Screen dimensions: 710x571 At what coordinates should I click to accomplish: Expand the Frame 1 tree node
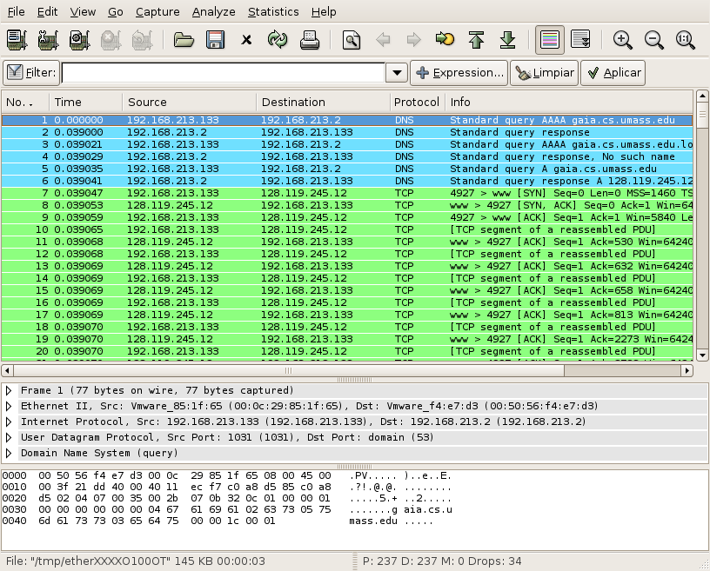click(9, 390)
